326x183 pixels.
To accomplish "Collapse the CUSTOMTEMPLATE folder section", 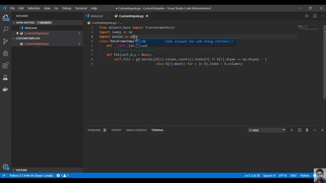I will point(14,39).
